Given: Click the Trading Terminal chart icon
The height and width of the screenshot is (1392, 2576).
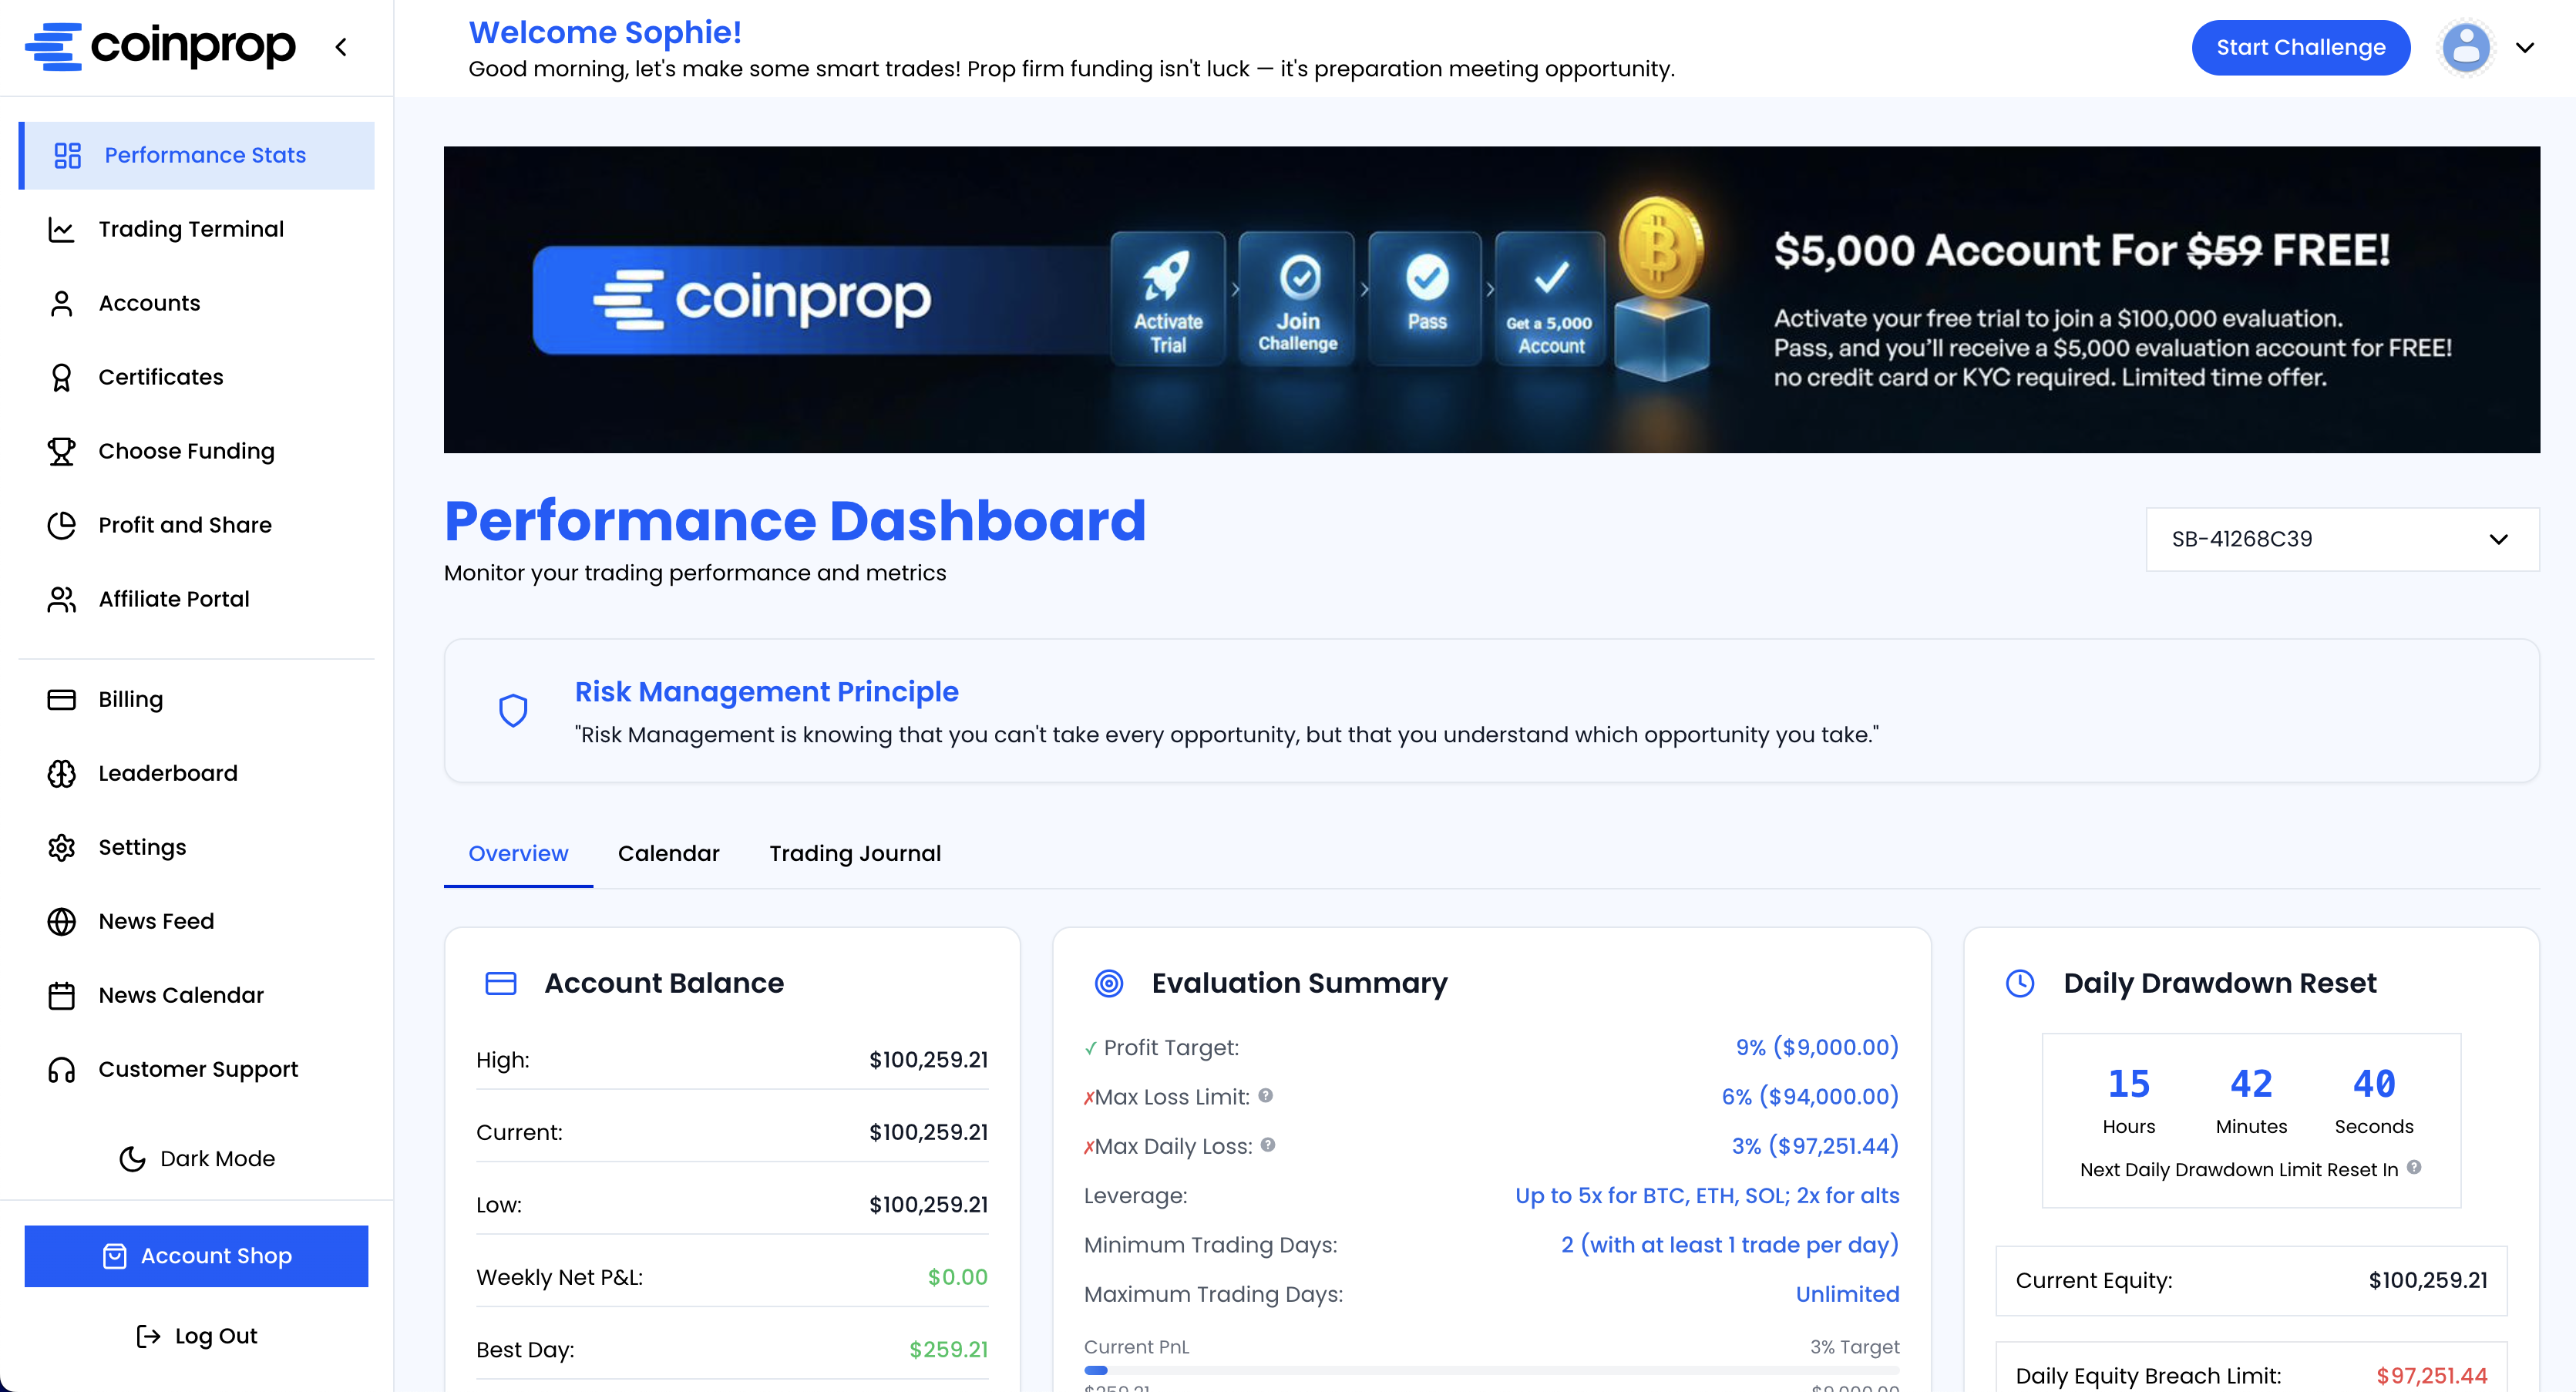Looking at the screenshot, I should pos(61,229).
